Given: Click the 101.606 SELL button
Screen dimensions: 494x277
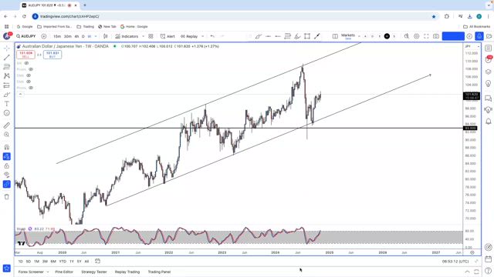Looking at the screenshot, I should point(25,55).
